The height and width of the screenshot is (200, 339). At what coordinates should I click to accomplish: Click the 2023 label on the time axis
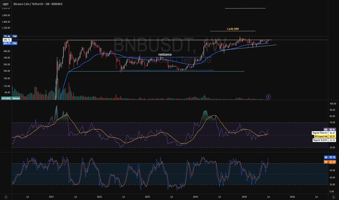[x=147, y=197]
